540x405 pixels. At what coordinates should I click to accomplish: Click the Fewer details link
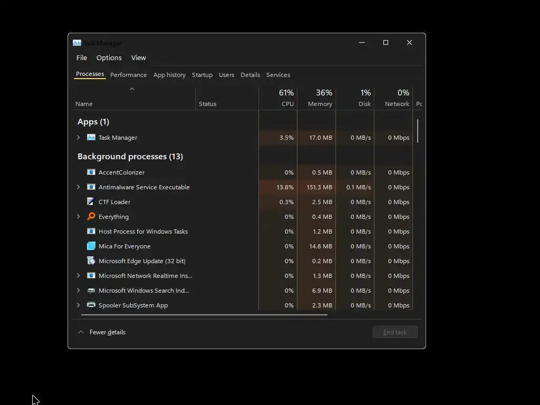tap(108, 332)
